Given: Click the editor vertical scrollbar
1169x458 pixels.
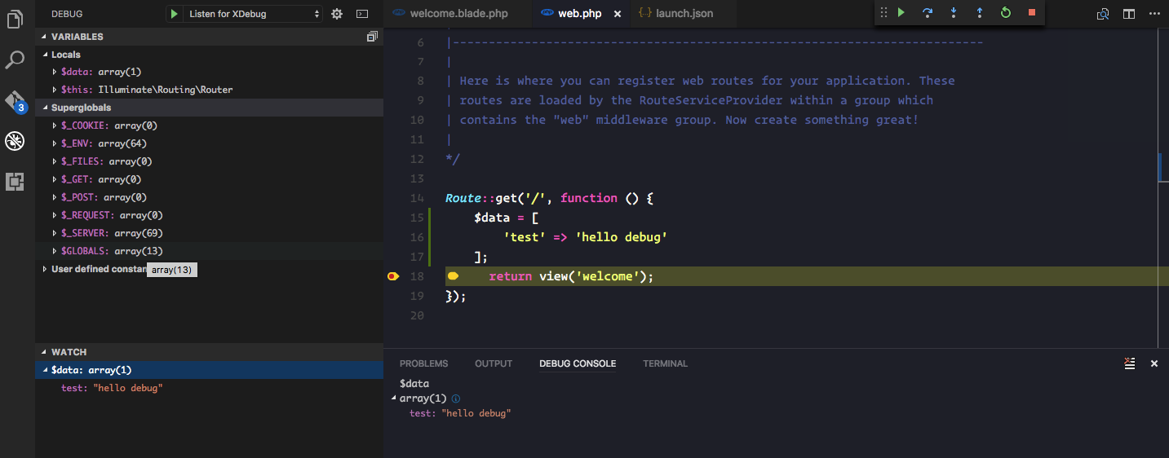Looking at the screenshot, I should [1163, 187].
